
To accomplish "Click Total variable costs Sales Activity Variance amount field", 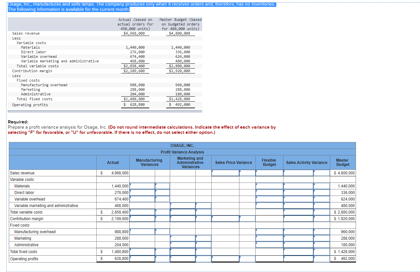I will click(x=298, y=212).
